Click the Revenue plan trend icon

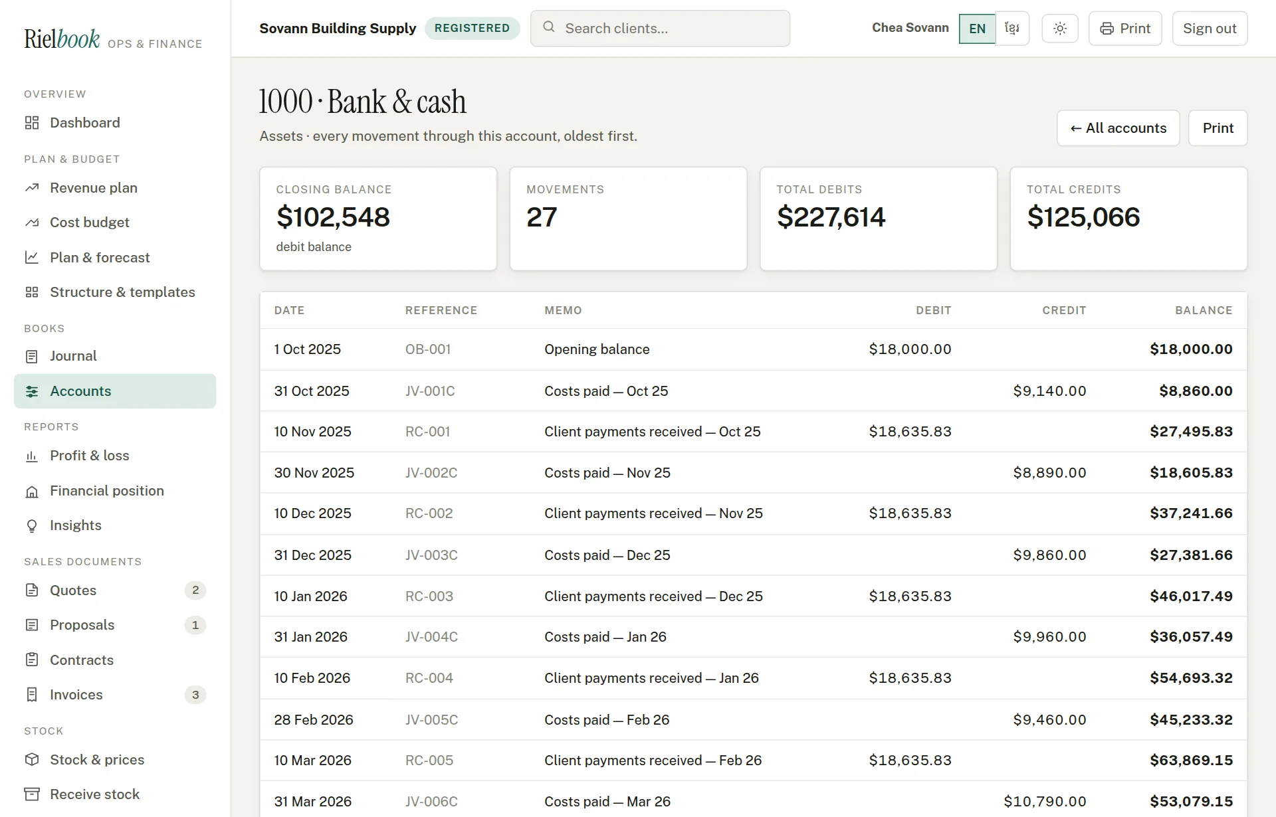[x=32, y=188]
